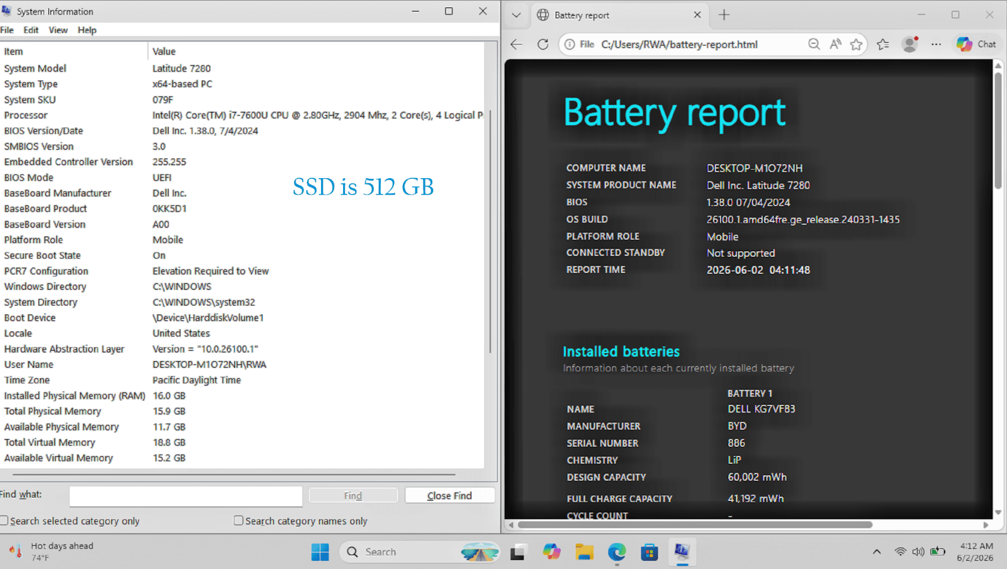The width and height of the screenshot is (1007, 569).
Task: Select the Time Zone row
Action: 242,380
